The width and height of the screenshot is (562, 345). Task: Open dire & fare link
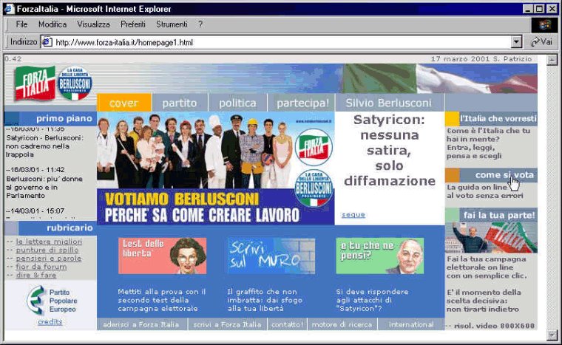coord(35,275)
